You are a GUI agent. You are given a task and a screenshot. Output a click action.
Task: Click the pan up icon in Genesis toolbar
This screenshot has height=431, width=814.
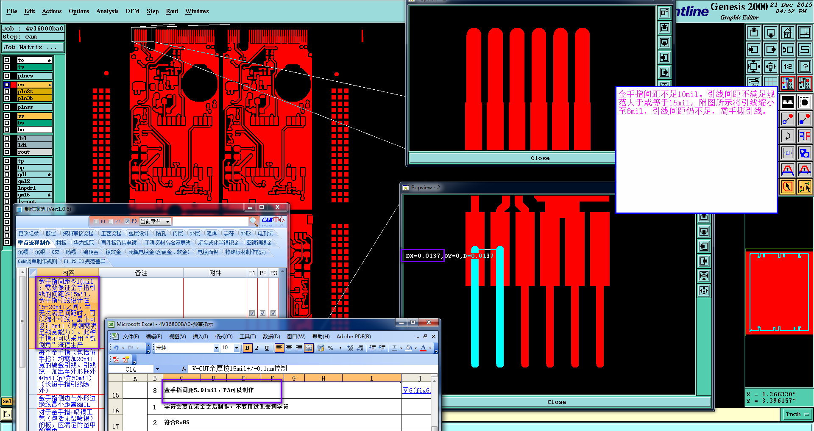[754, 33]
